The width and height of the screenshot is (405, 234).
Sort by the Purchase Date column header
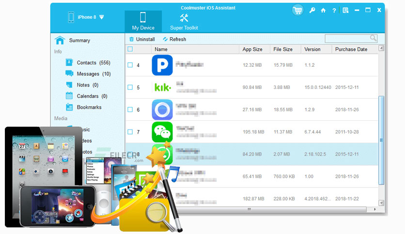355,49
